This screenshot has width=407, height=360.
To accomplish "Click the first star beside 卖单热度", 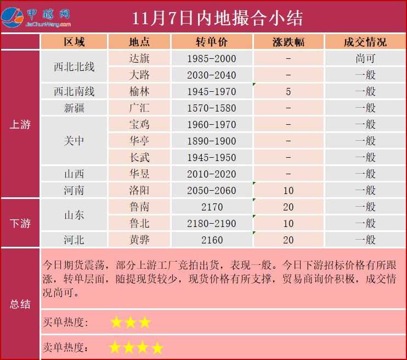I will coord(115,347).
